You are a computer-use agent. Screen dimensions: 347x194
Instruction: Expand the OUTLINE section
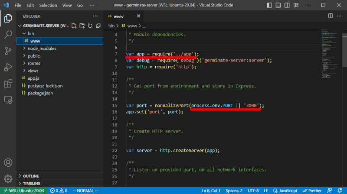tap(60, 176)
